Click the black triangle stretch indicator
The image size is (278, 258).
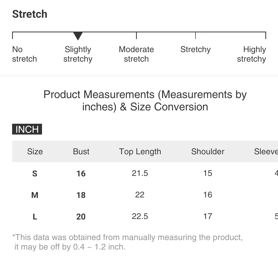tap(78, 36)
